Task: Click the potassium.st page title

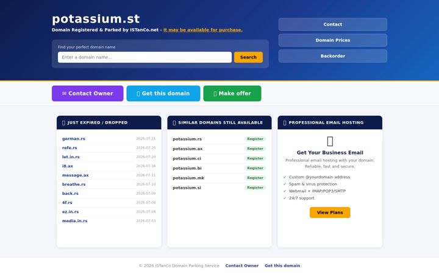Action: pos(96,19)
